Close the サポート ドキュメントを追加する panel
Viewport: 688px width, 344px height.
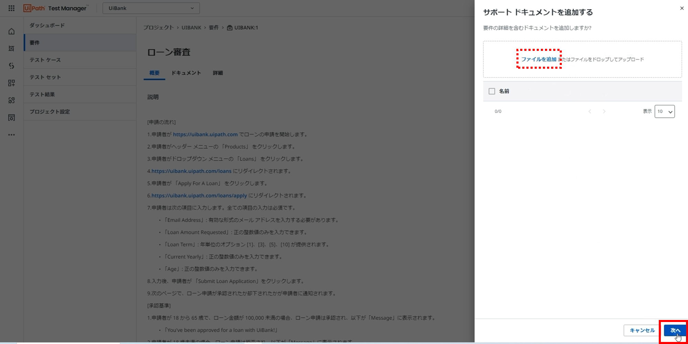(682, 8)
